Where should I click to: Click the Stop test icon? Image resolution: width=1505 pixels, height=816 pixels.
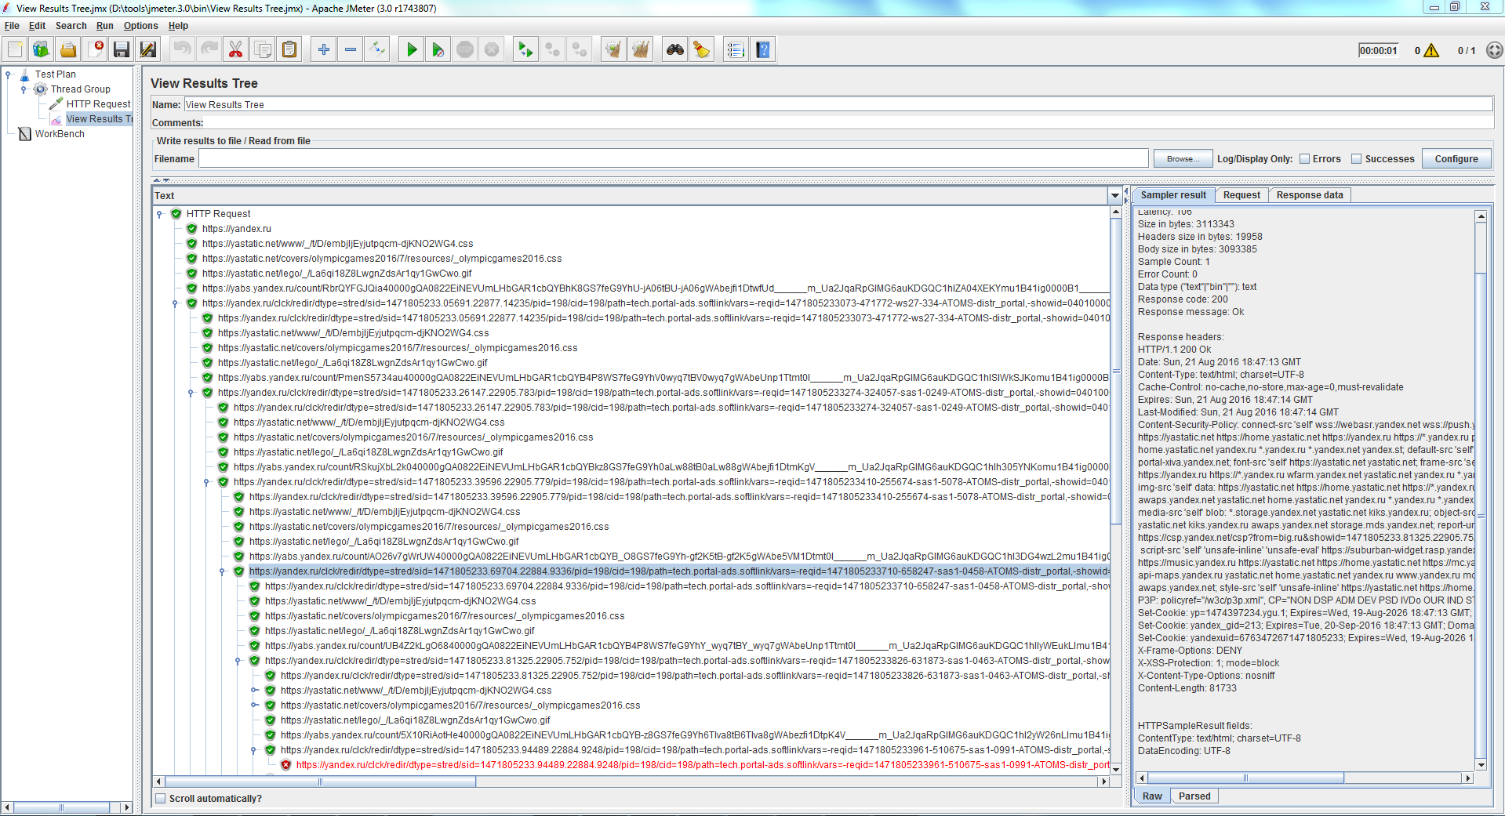(465, 50)
